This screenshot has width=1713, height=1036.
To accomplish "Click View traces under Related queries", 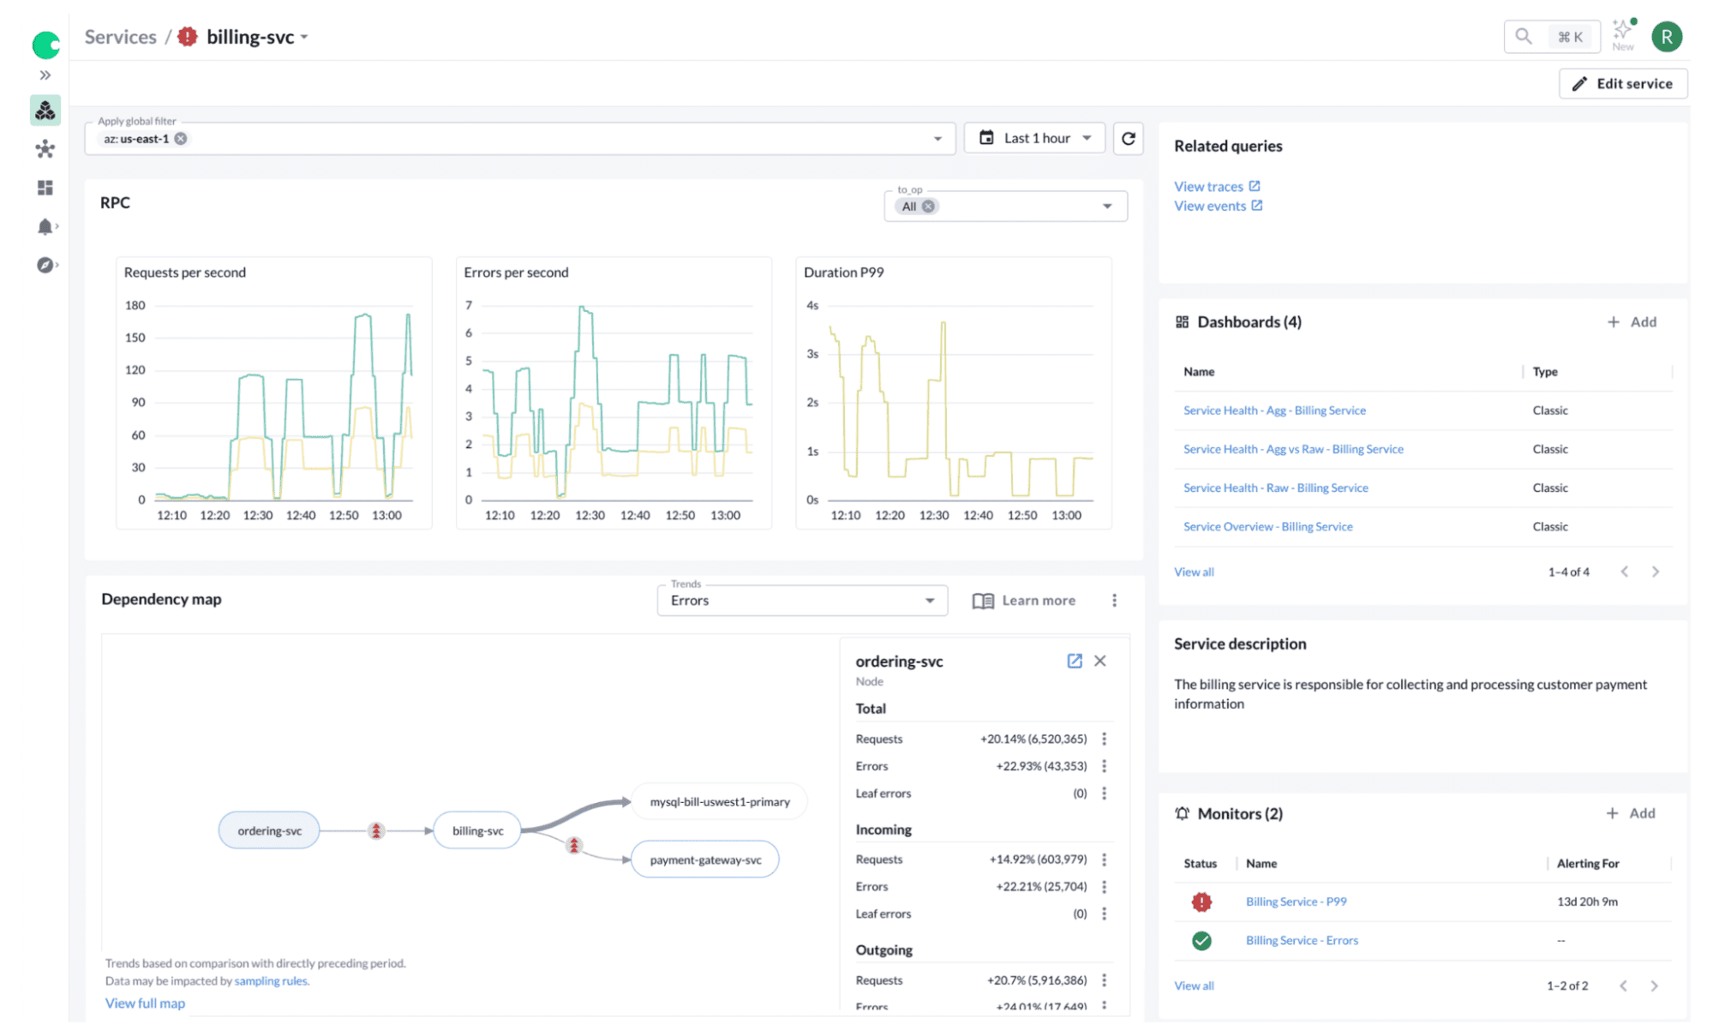I will coord(1210,186).
